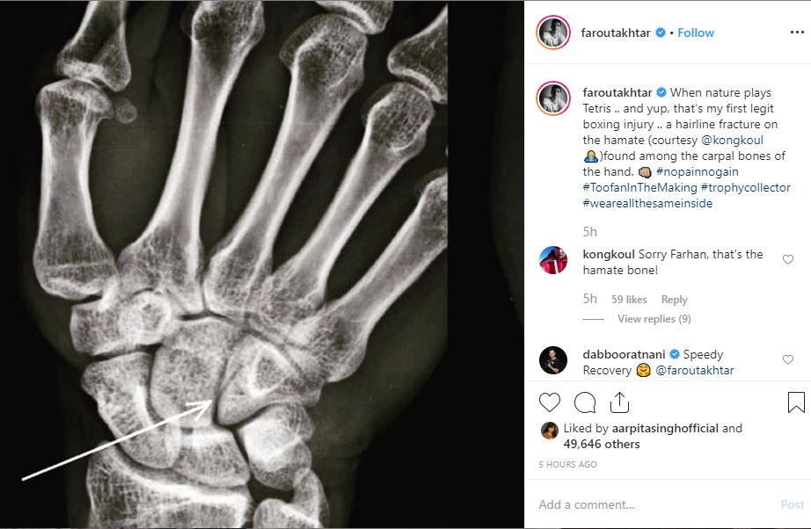Viewport: 811px width, 529px height.
Task: Reply to kongkoul's comment
Action: (674, 300)
